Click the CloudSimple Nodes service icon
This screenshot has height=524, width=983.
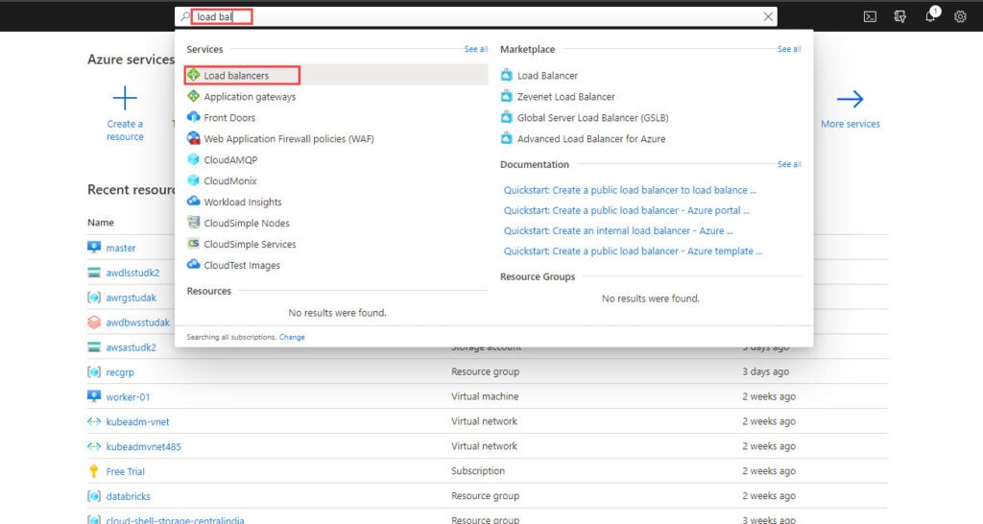coord(194,224)
